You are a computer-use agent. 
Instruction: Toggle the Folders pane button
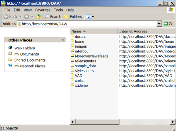[x=73, y=17]
